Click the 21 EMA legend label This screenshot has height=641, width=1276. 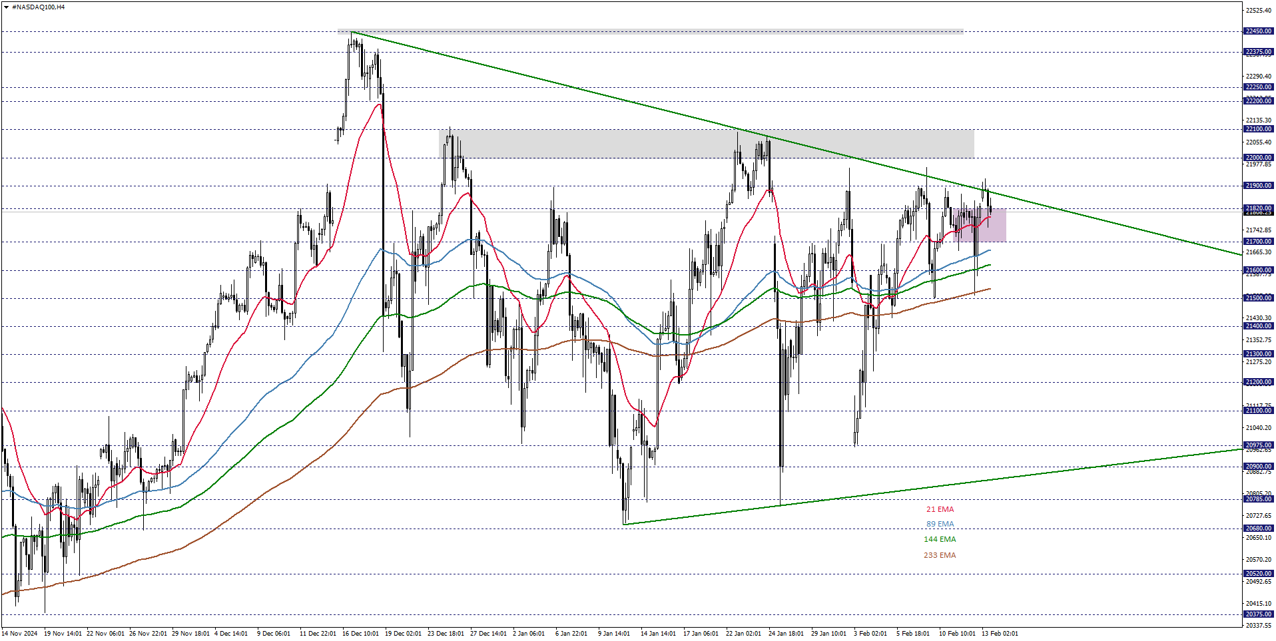pos(940,509)
